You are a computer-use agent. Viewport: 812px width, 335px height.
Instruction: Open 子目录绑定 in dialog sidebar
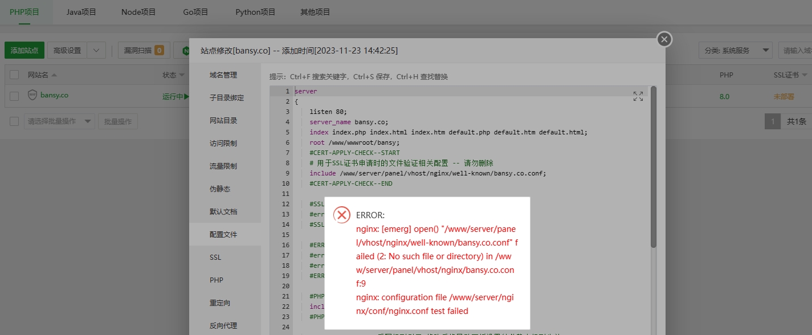pyautogui.click(x=226, y=97)
